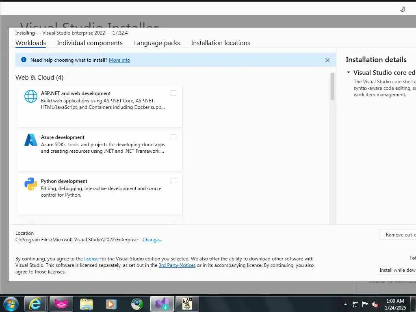Open the More info link

coord(119,60)
